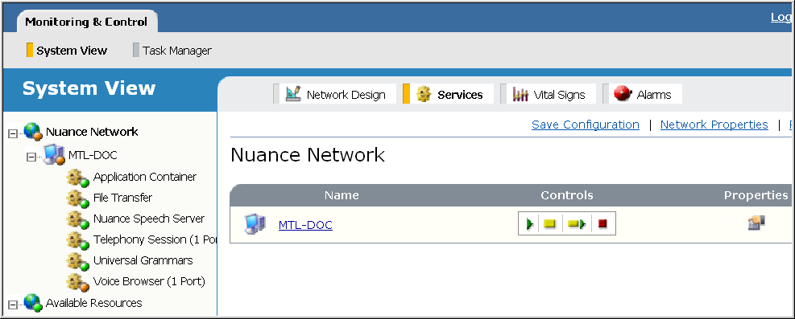The width and height of the screenshot is (795, 319).
Task: Click the yellow-arrow restart control icon
Action: (577, 223)
